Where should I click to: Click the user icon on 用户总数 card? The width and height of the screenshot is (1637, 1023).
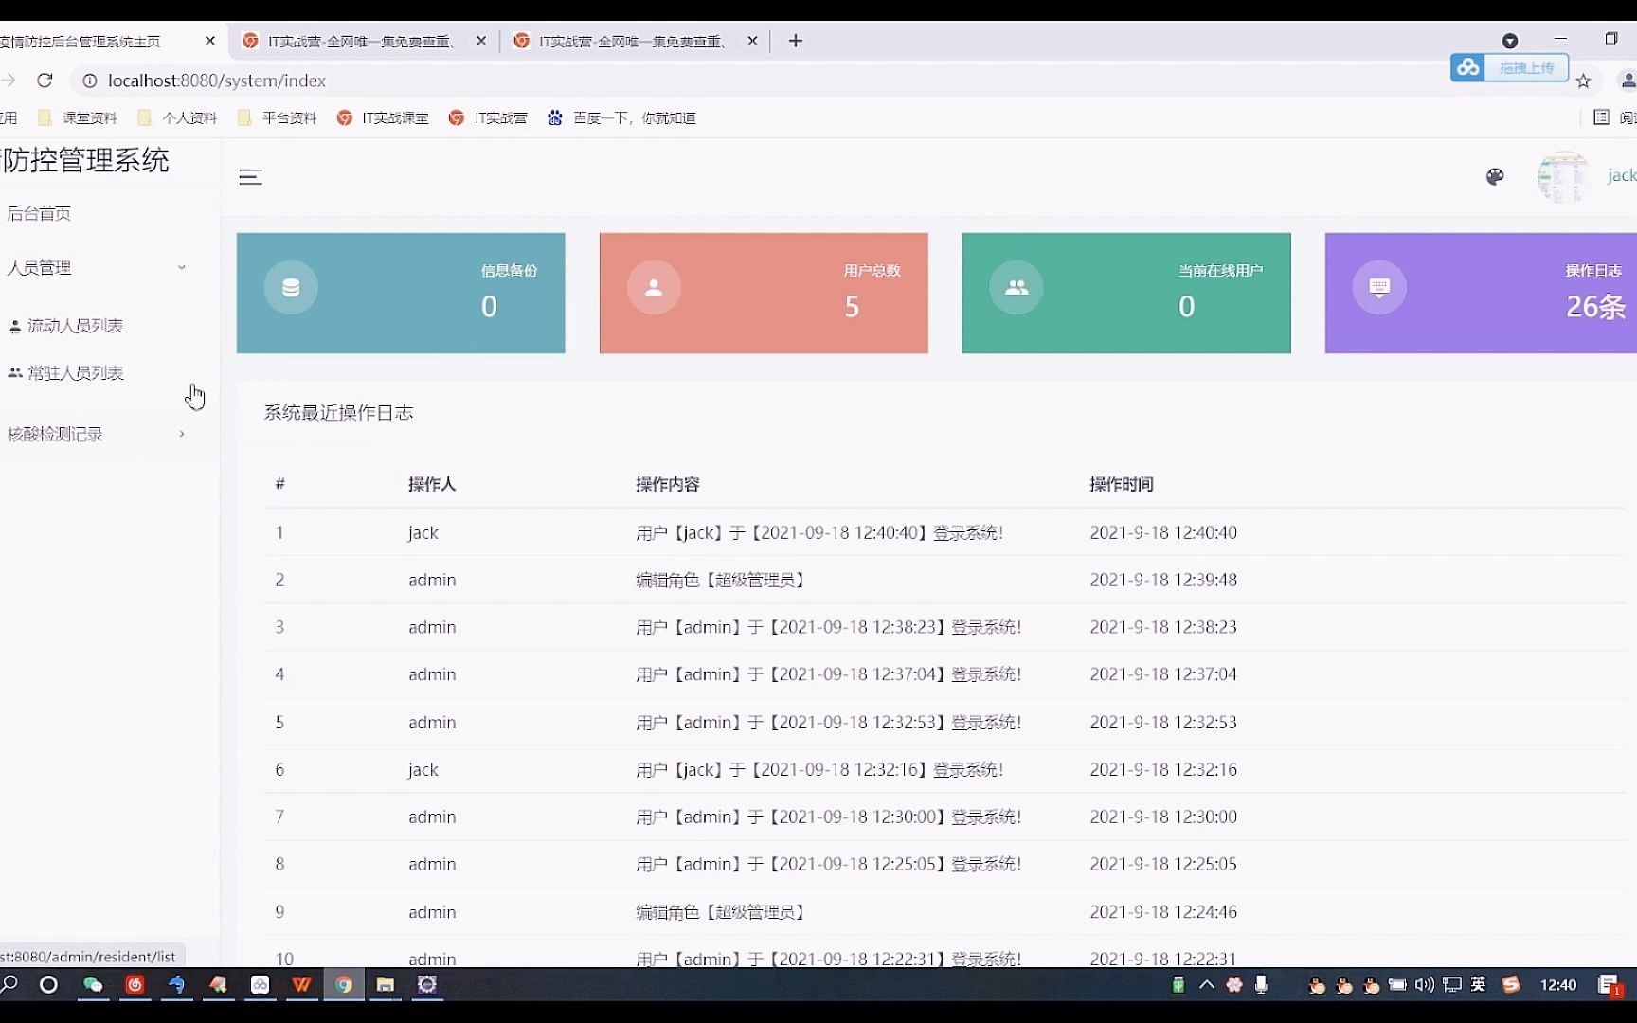[654, 287]
